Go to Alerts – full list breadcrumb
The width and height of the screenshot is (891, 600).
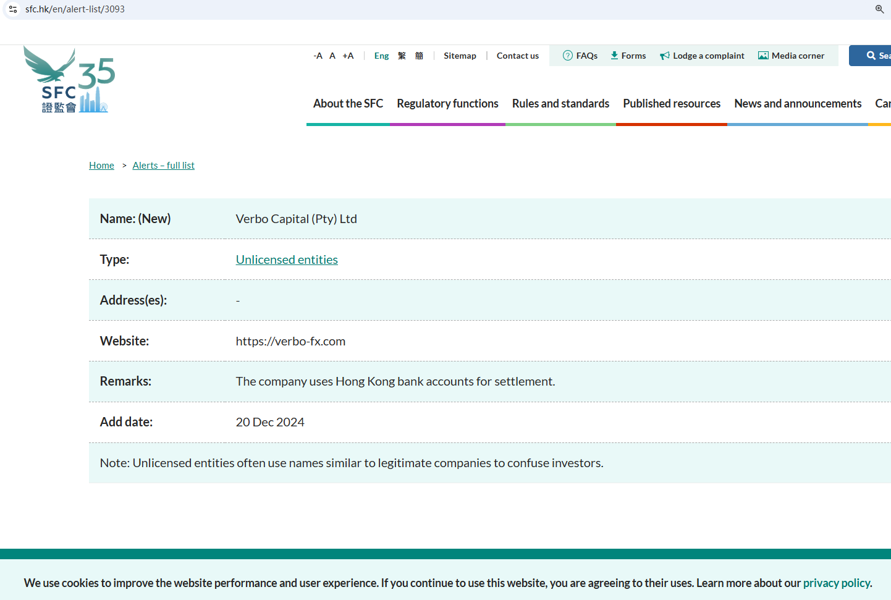coord(163,166)
